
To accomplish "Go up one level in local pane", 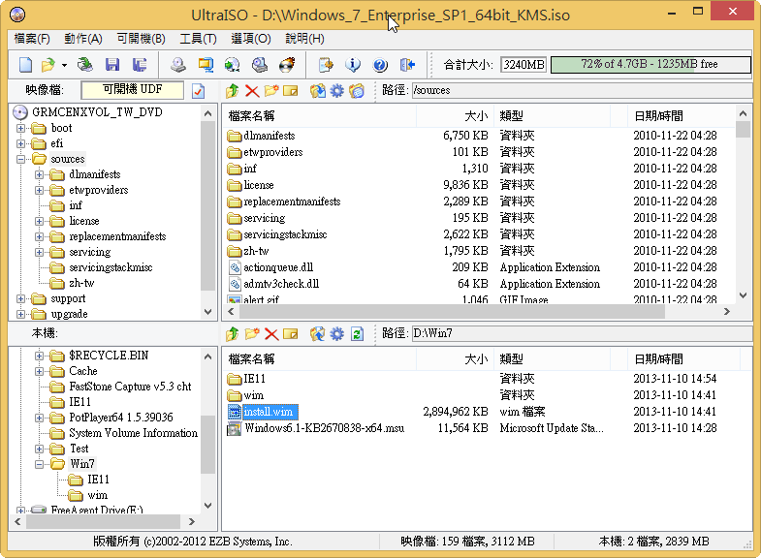I will point(233,333).
